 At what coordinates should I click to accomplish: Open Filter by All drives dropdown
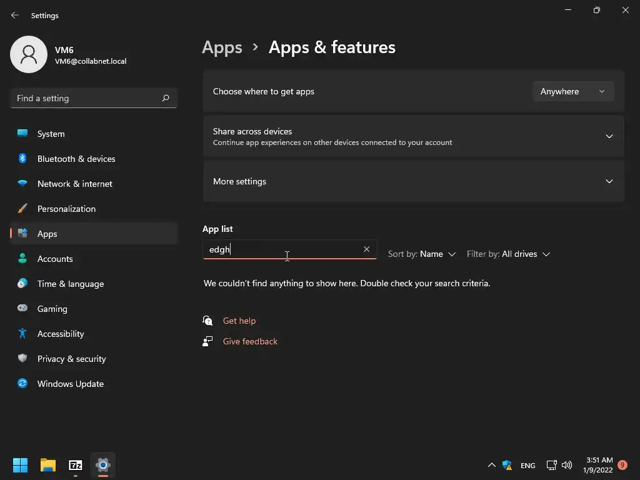508,254
